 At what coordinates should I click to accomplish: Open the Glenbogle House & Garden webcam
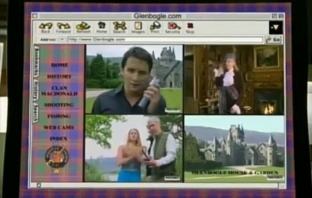[x=234, y=148]
